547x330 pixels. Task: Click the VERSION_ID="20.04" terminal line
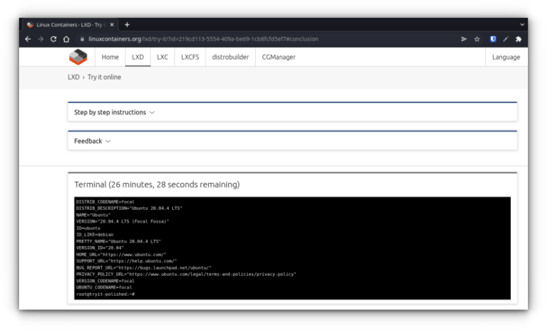[100, 248]
